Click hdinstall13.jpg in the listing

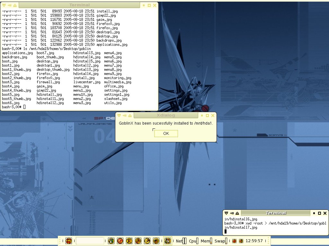click(x=87, y=53)
